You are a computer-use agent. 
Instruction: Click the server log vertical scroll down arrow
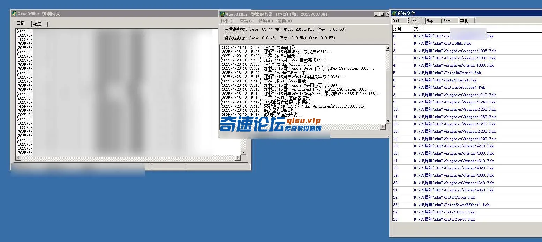pos(387,121)
